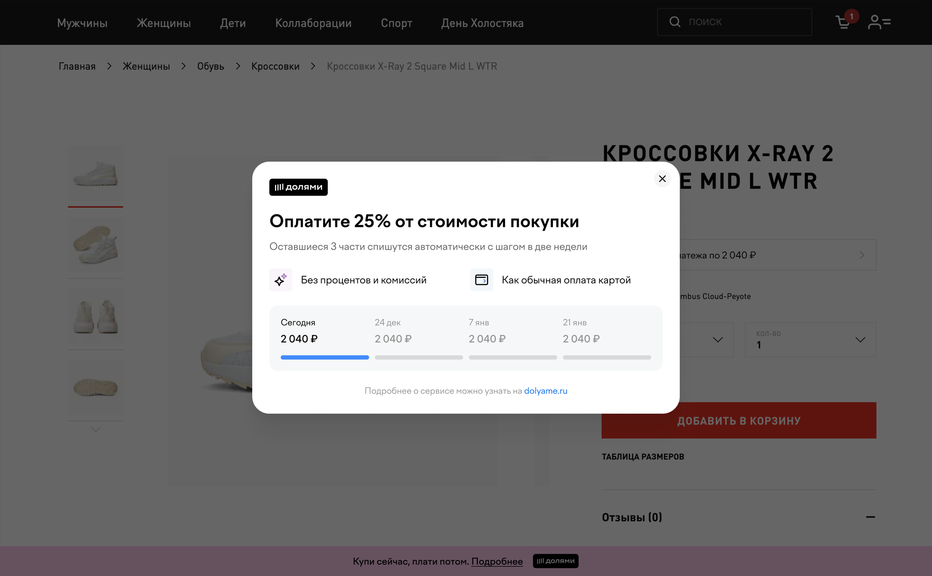Screen dimensions: 932x576
Task: Click the card icon beside card payment text
Action: pyautogui.click(x=482, y=280)
